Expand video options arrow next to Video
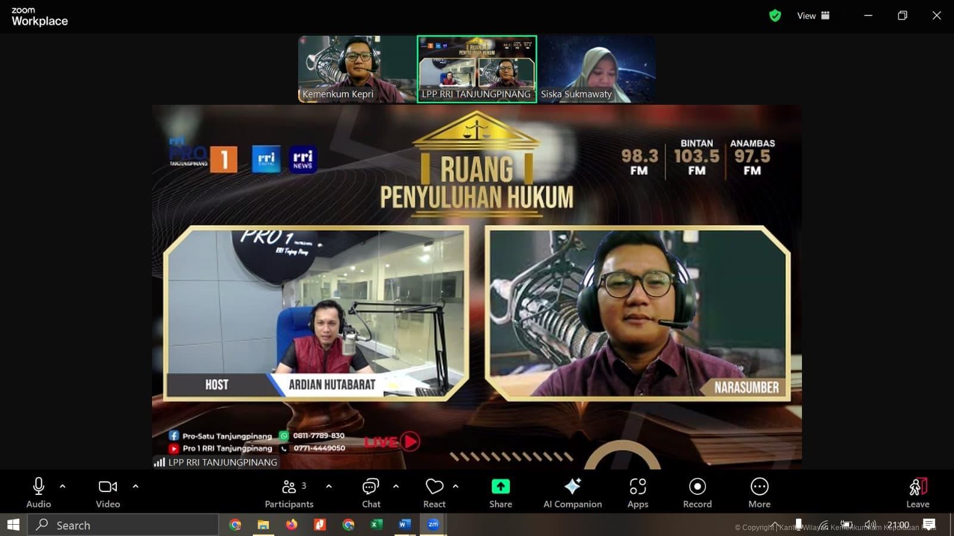Image resolution: width=954 pixels, height=536 pixels. (x=135, y=487)
